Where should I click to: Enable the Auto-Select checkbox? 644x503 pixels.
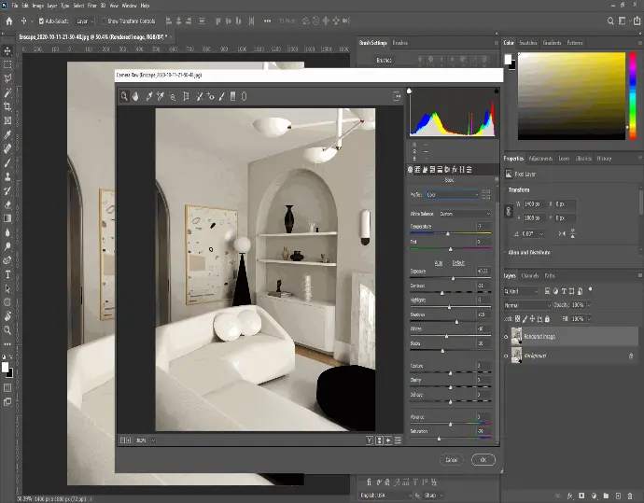coord(39,21)
